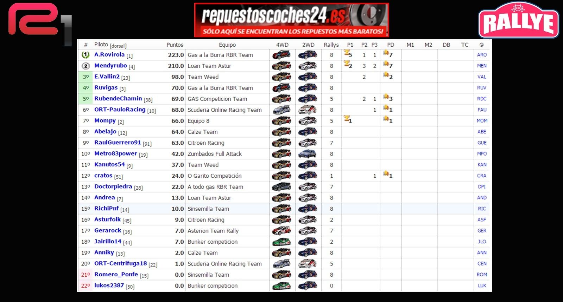Open Abelajo driver profile

pos(105,131)
